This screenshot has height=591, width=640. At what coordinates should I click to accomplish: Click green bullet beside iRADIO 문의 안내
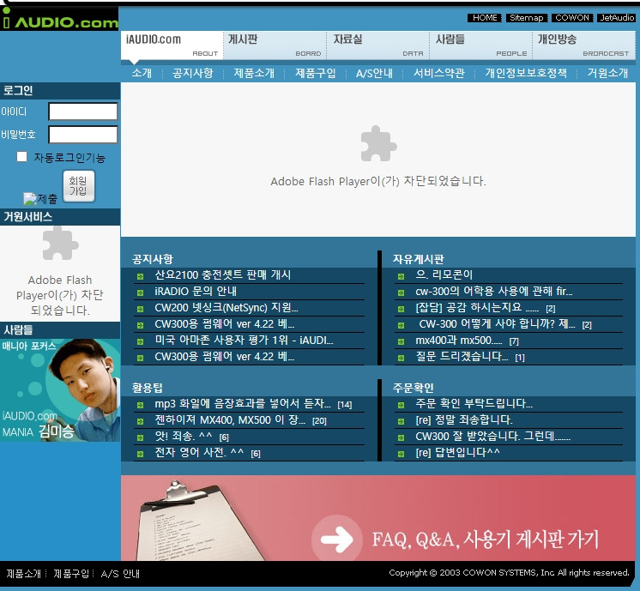pos(140,292)
